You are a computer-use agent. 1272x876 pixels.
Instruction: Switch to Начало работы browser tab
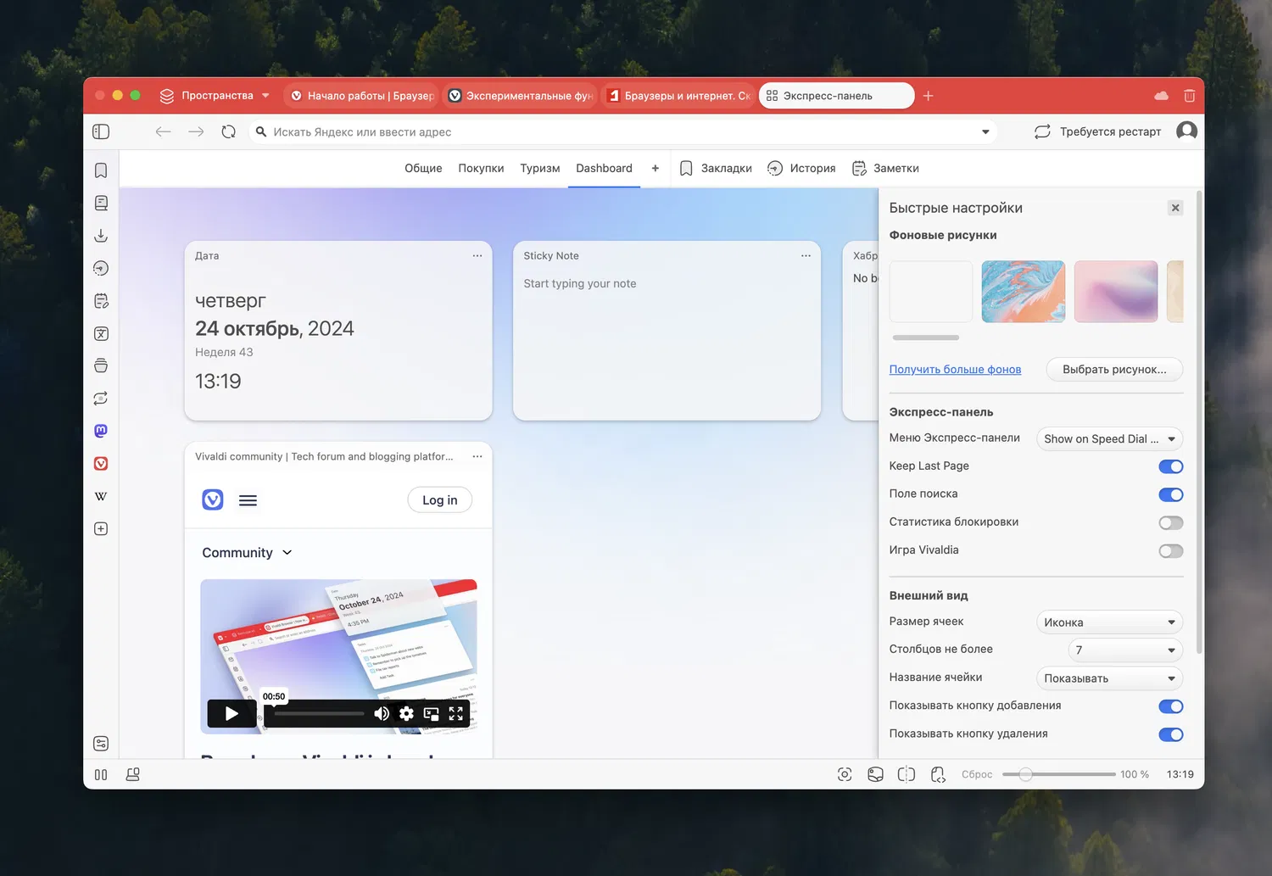click(x=360, y=96)
